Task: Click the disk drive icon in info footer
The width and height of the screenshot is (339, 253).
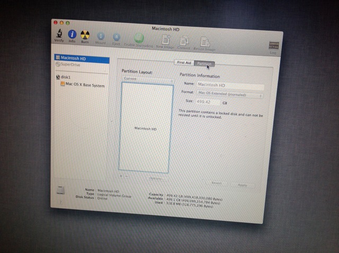Action: pyautogui.click(x=60, y=190)
